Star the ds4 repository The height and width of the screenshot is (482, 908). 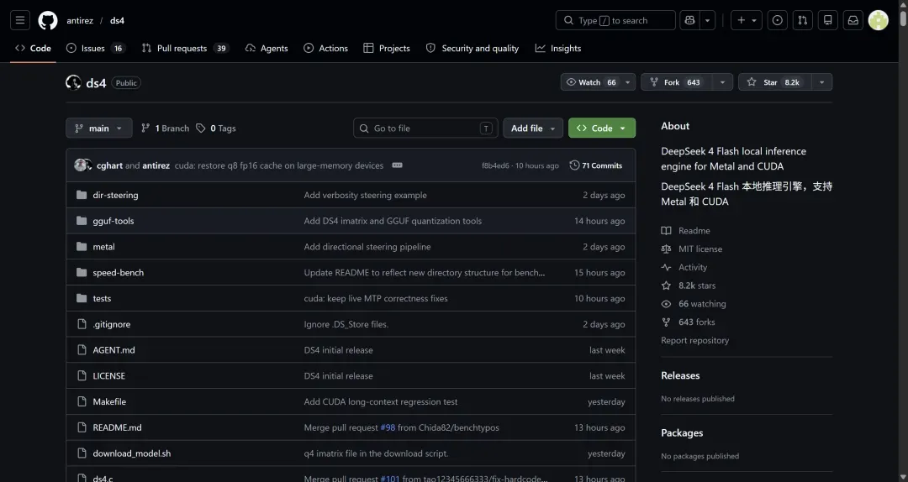pyautogui.click(x=775, y=82)
